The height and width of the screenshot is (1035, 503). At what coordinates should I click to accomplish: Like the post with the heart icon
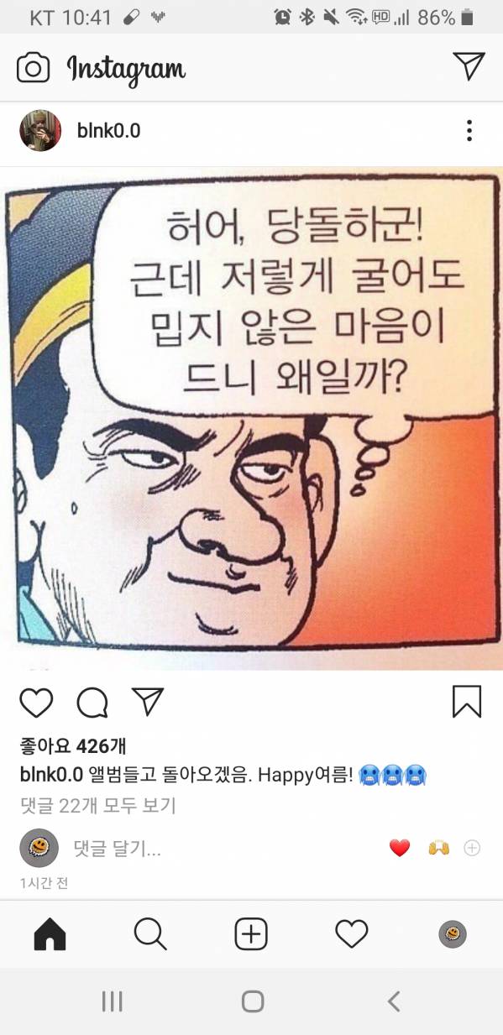36,703
